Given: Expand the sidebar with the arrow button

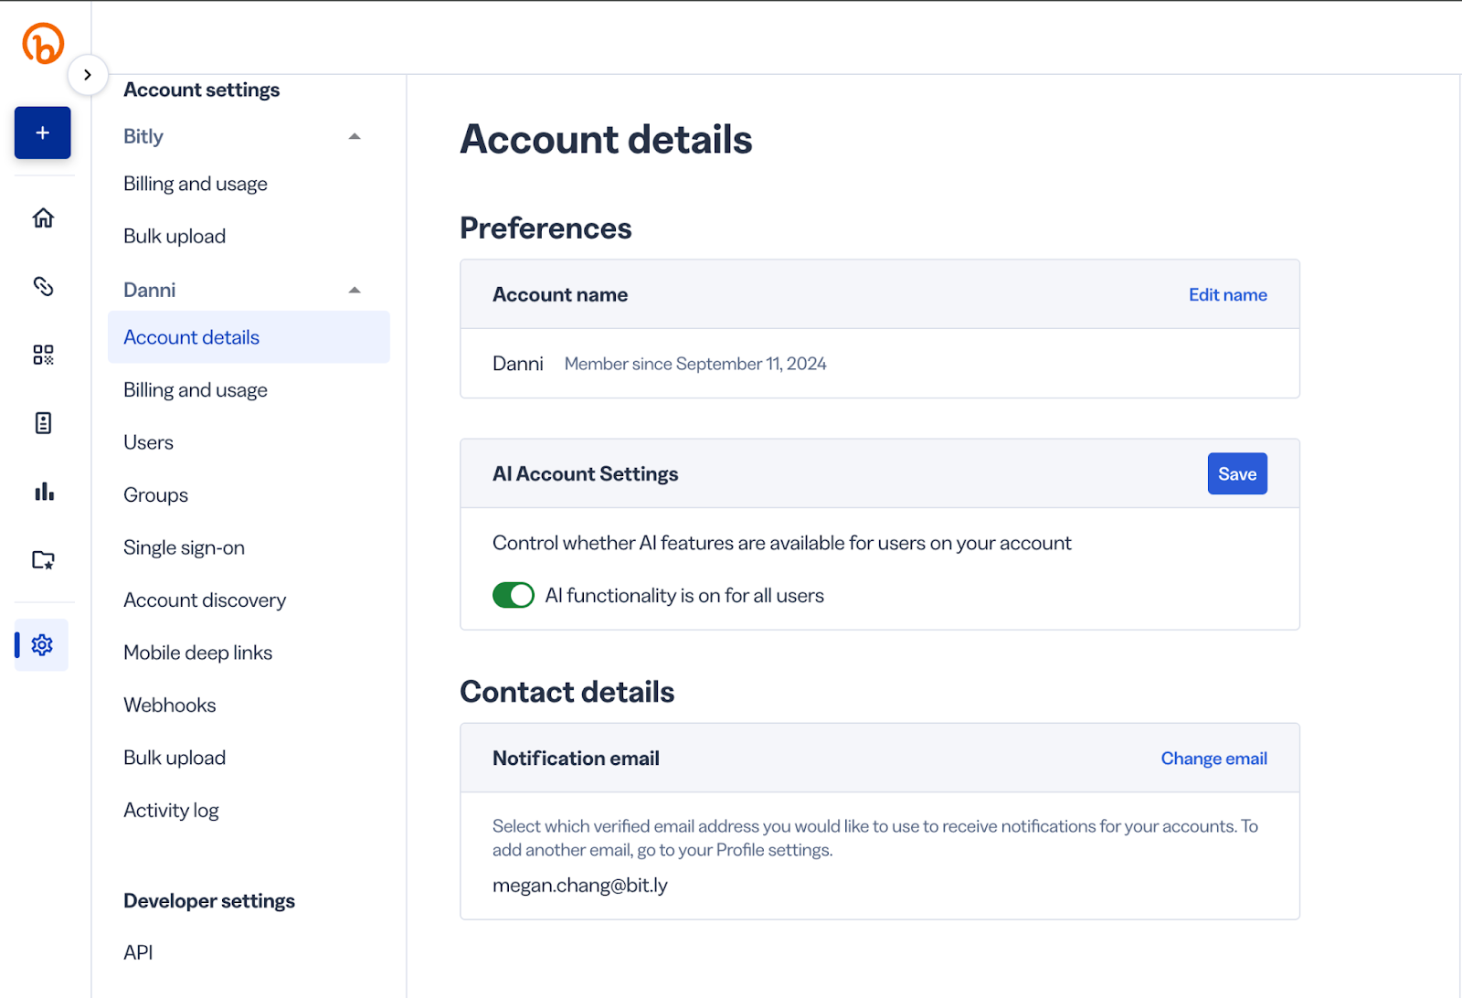Looking at the screenshot, I should point(88,75).
